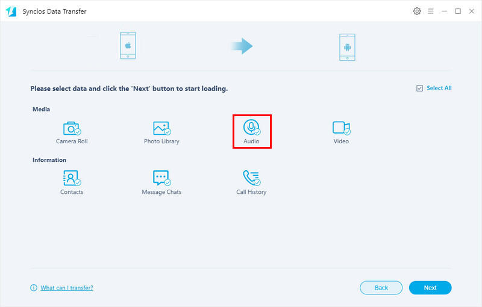Select the Camera Roll icon
Image resolution: width=482 pixels, height=307 pixels.
72,128
